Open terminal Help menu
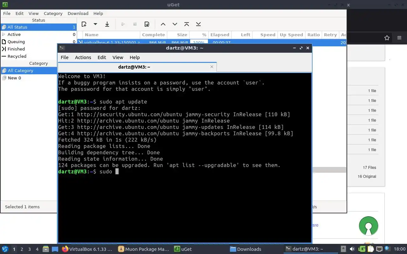This screenshot has width=407, height=254. (x=135, y=57)
